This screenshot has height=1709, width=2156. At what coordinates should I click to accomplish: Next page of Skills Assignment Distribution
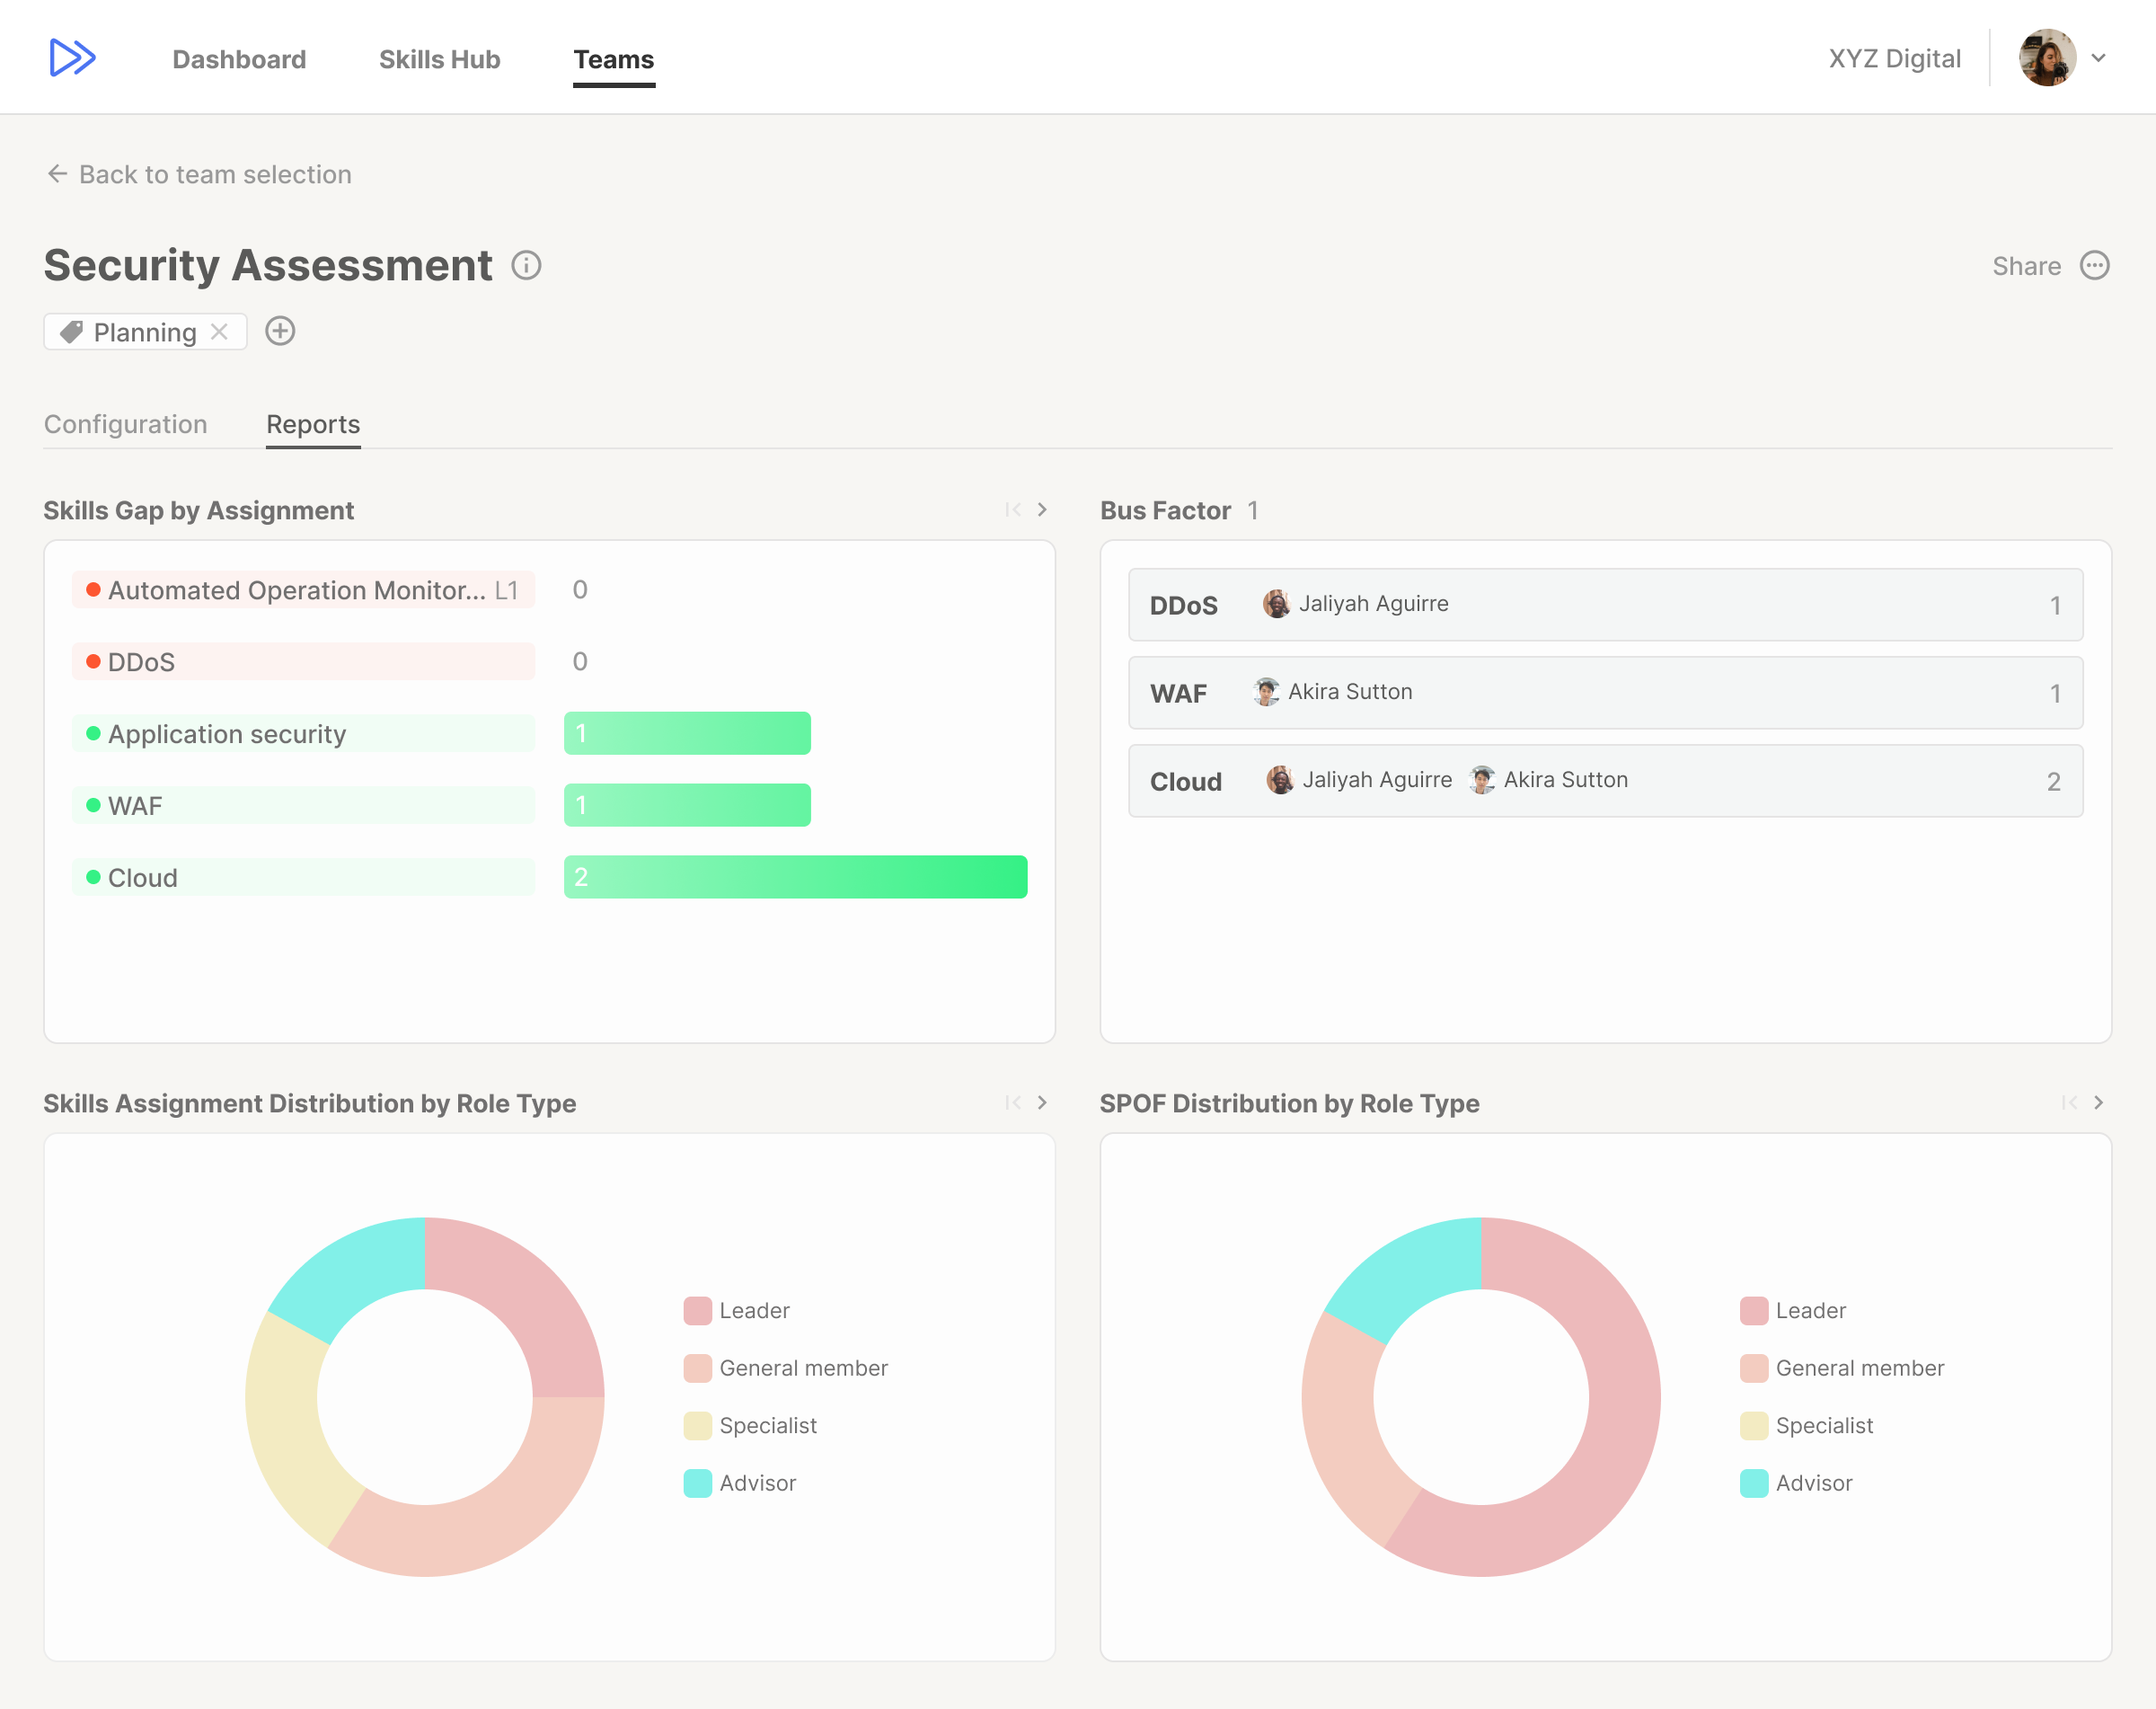1042,1102
